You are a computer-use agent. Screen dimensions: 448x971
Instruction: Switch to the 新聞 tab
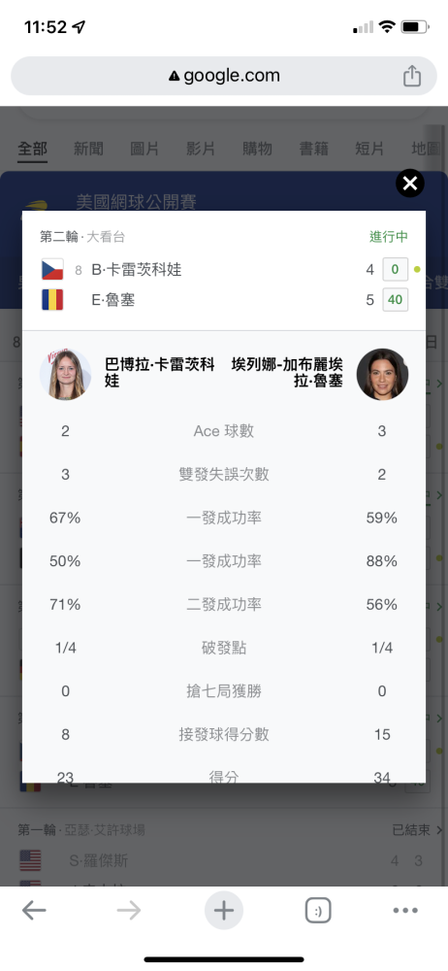(x=88, y=149)
